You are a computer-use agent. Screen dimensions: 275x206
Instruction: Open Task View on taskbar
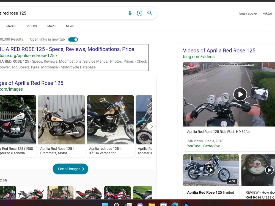click(x=128, y=204)
